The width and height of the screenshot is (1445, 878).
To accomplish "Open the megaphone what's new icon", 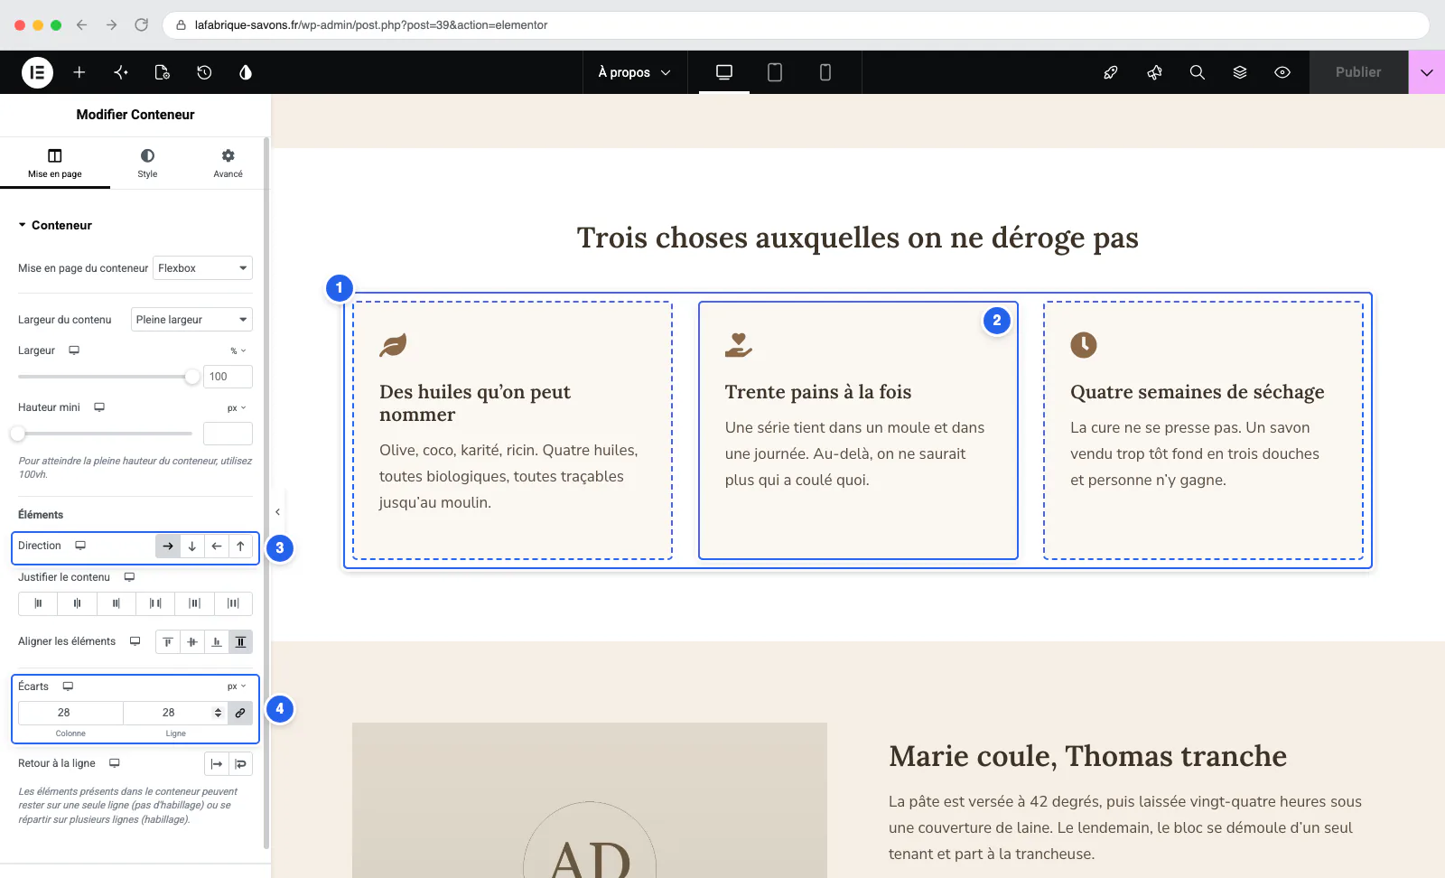I will tap(1154, 72).
